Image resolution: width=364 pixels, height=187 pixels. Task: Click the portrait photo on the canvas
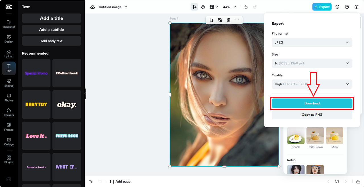(x=224, y=95)
